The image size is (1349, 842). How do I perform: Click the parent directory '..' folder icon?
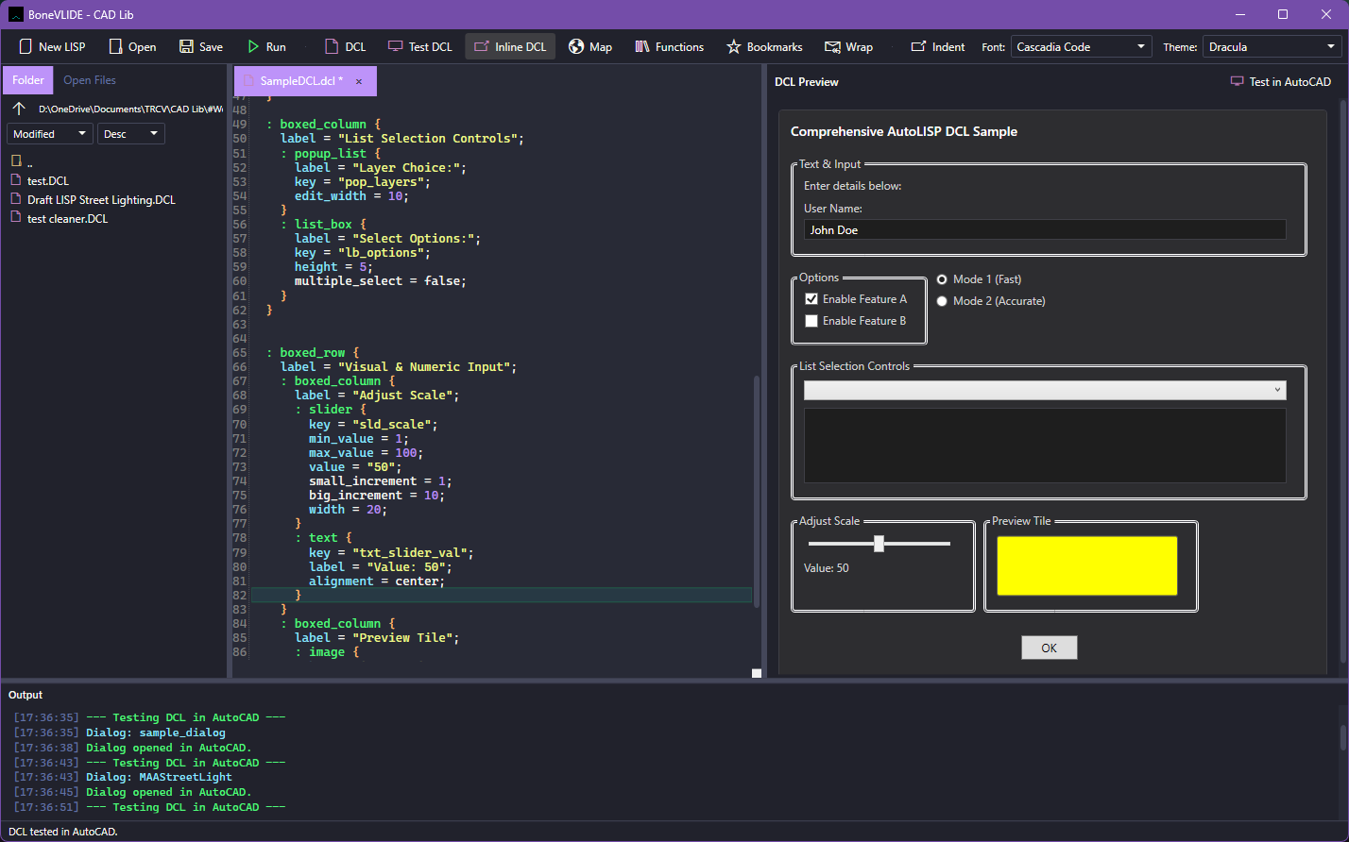pyautogui.click(x=15, y=161)
